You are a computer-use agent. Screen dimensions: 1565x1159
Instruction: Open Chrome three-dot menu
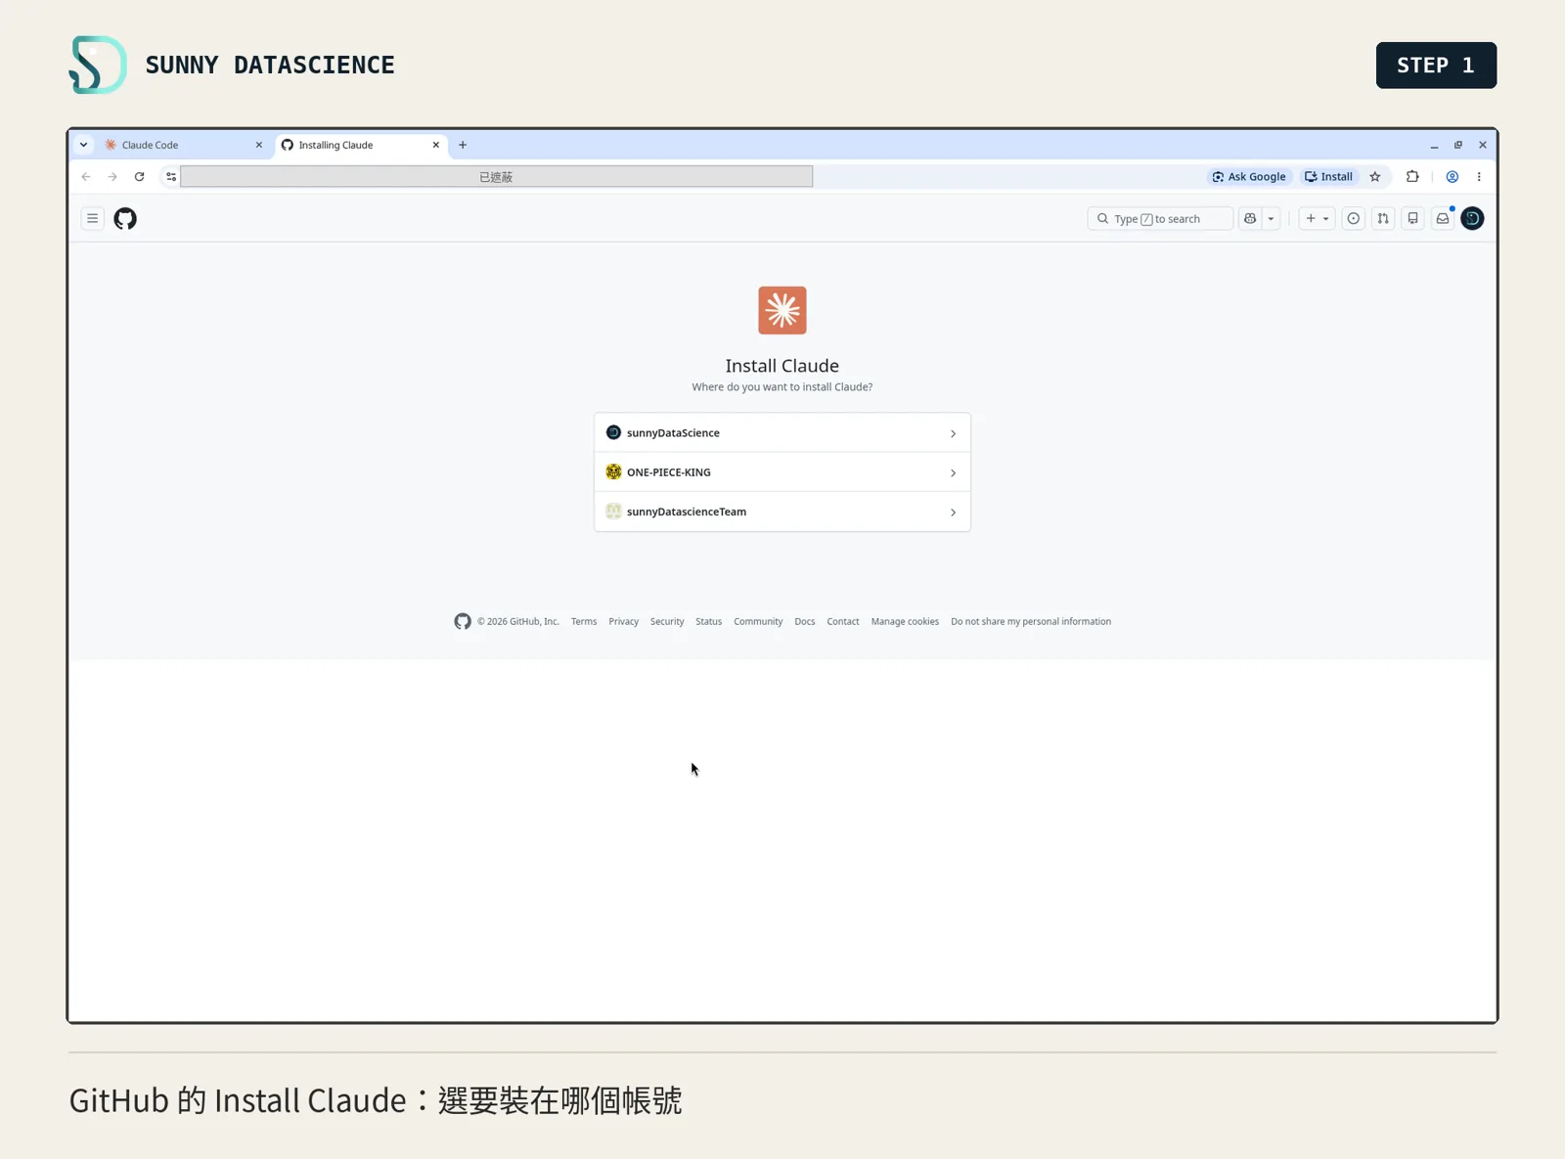pyautogui.click(x=1479, y=177)
